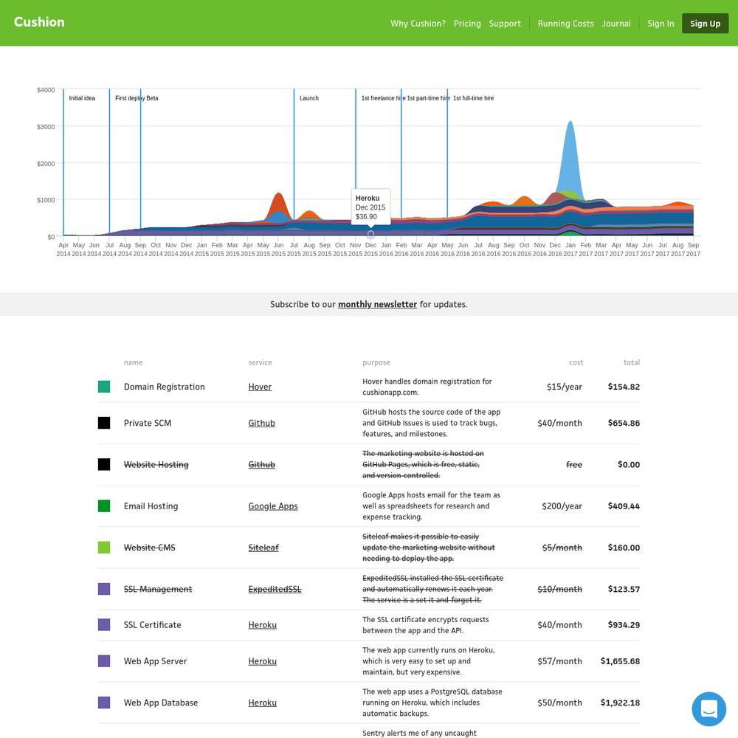The image size is (738, 738).
Task: Click the $4000 y-axis label
Action: pos(46,90)
